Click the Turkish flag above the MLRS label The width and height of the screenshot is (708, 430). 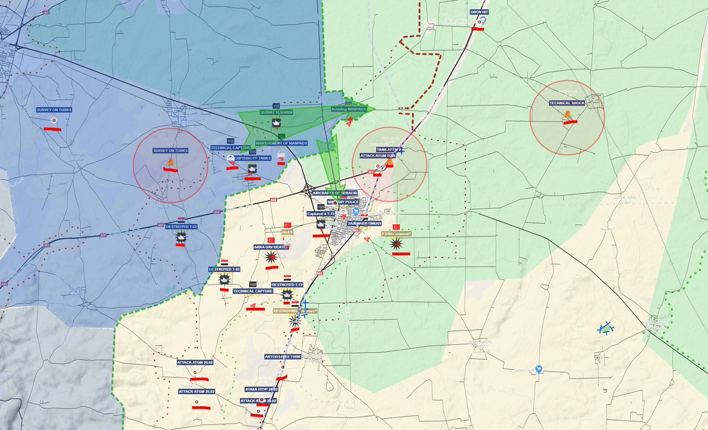coord(288,225)
